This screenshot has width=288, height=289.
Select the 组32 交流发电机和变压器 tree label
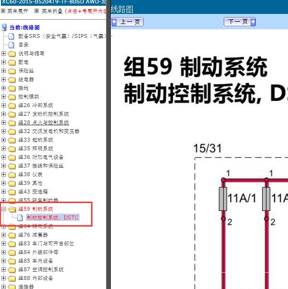(49, 131)
